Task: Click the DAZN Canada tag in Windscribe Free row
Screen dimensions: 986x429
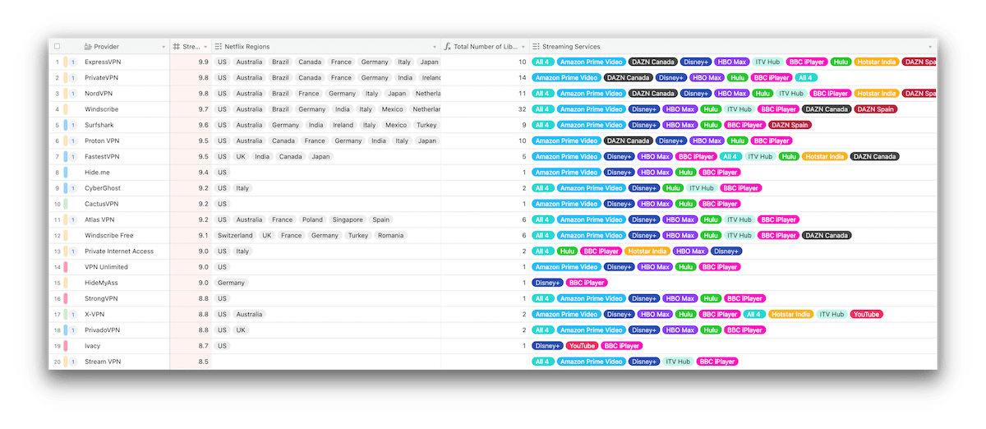Action: click(827, 236)
